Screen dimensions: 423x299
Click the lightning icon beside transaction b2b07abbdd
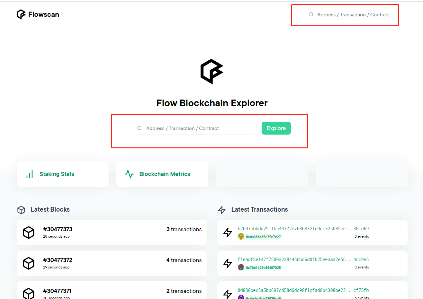pos(228,232)
